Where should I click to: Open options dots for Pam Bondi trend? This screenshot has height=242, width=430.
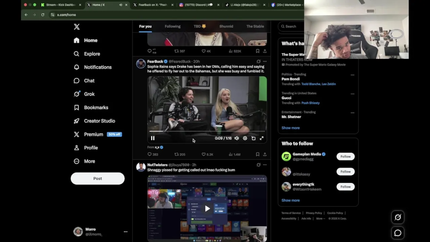tap(352, 75)
